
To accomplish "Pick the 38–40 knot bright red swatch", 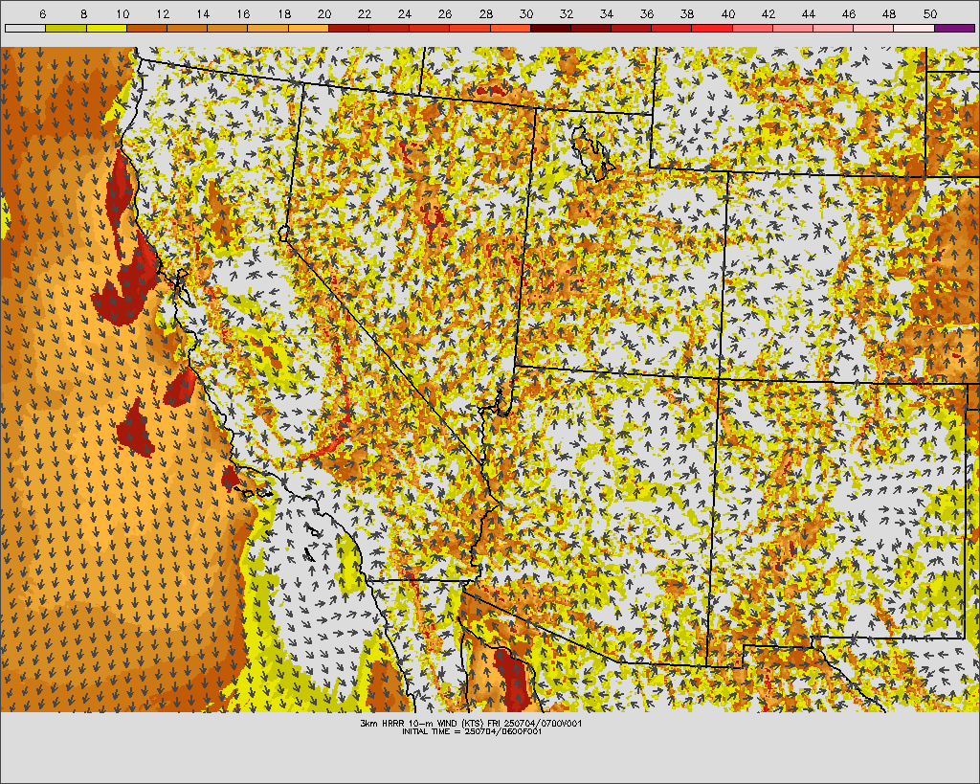I will click(x=712, y=28).
